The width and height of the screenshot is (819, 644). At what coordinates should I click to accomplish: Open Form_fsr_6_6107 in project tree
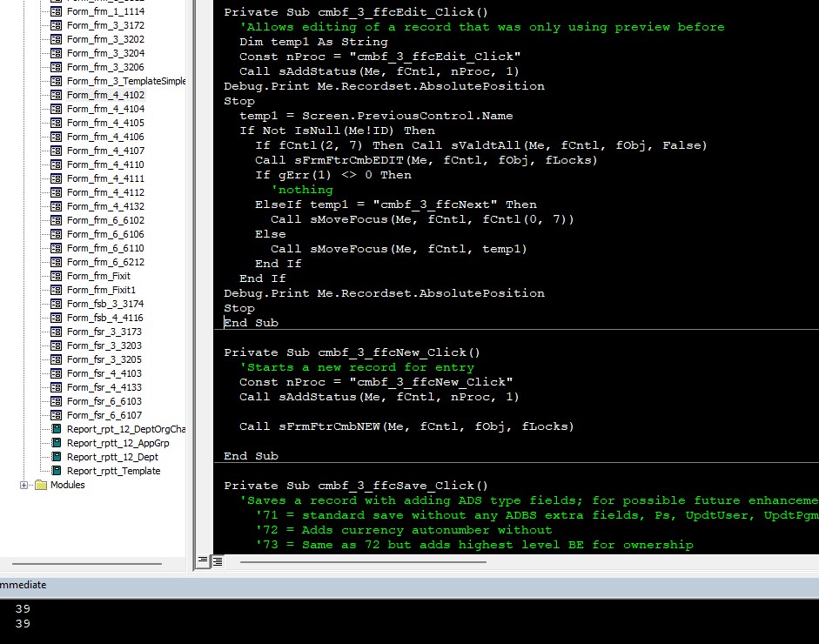(104, 415)
